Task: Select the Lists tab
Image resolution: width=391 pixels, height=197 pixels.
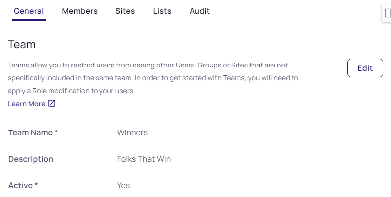Action: (162, 11)
